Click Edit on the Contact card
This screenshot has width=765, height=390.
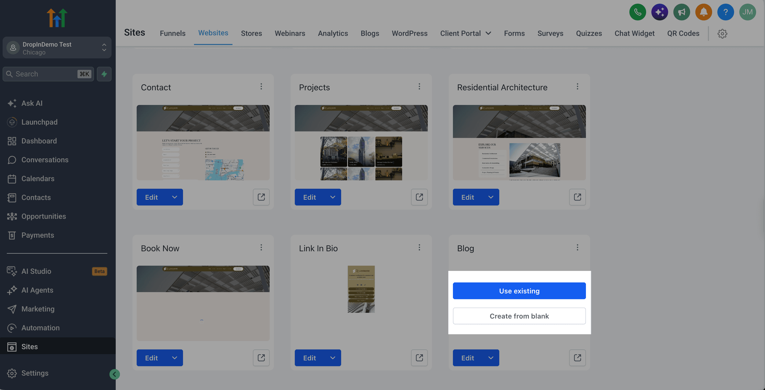(x=152, y=197)
